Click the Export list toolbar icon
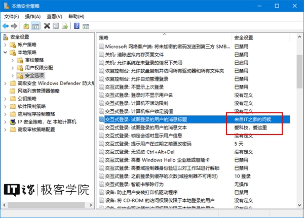304x218 pixels. 65,26
